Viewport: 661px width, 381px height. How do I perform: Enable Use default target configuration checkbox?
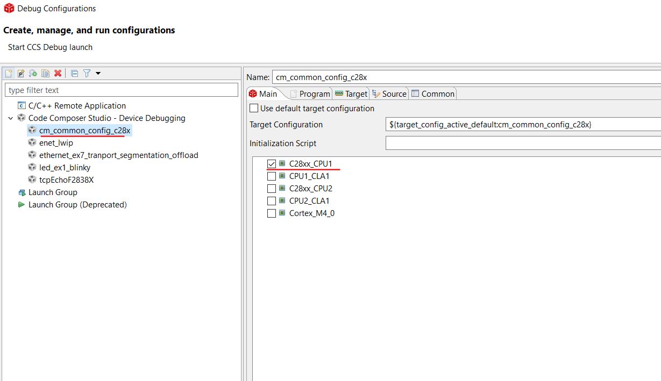tap(254, 109)
